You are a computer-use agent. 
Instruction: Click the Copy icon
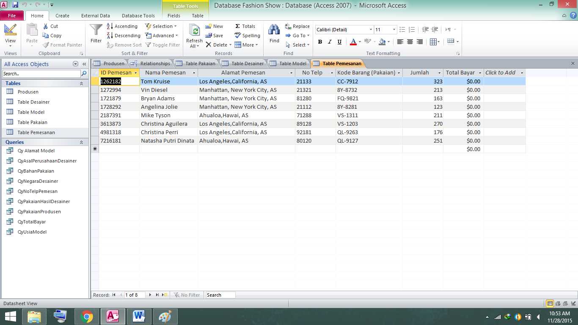click(45, 36)
